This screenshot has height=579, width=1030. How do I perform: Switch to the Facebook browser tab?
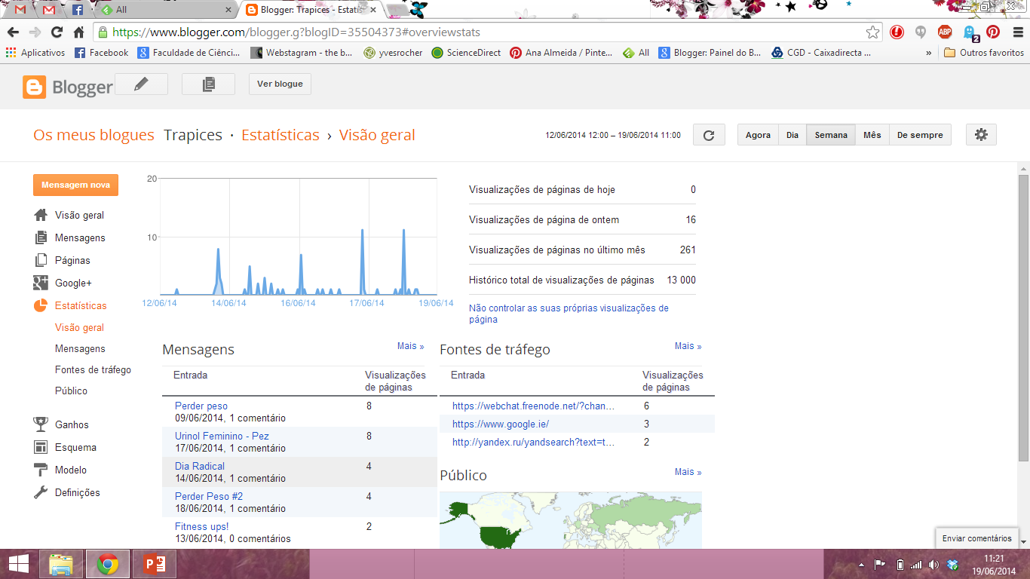point(78,10)
